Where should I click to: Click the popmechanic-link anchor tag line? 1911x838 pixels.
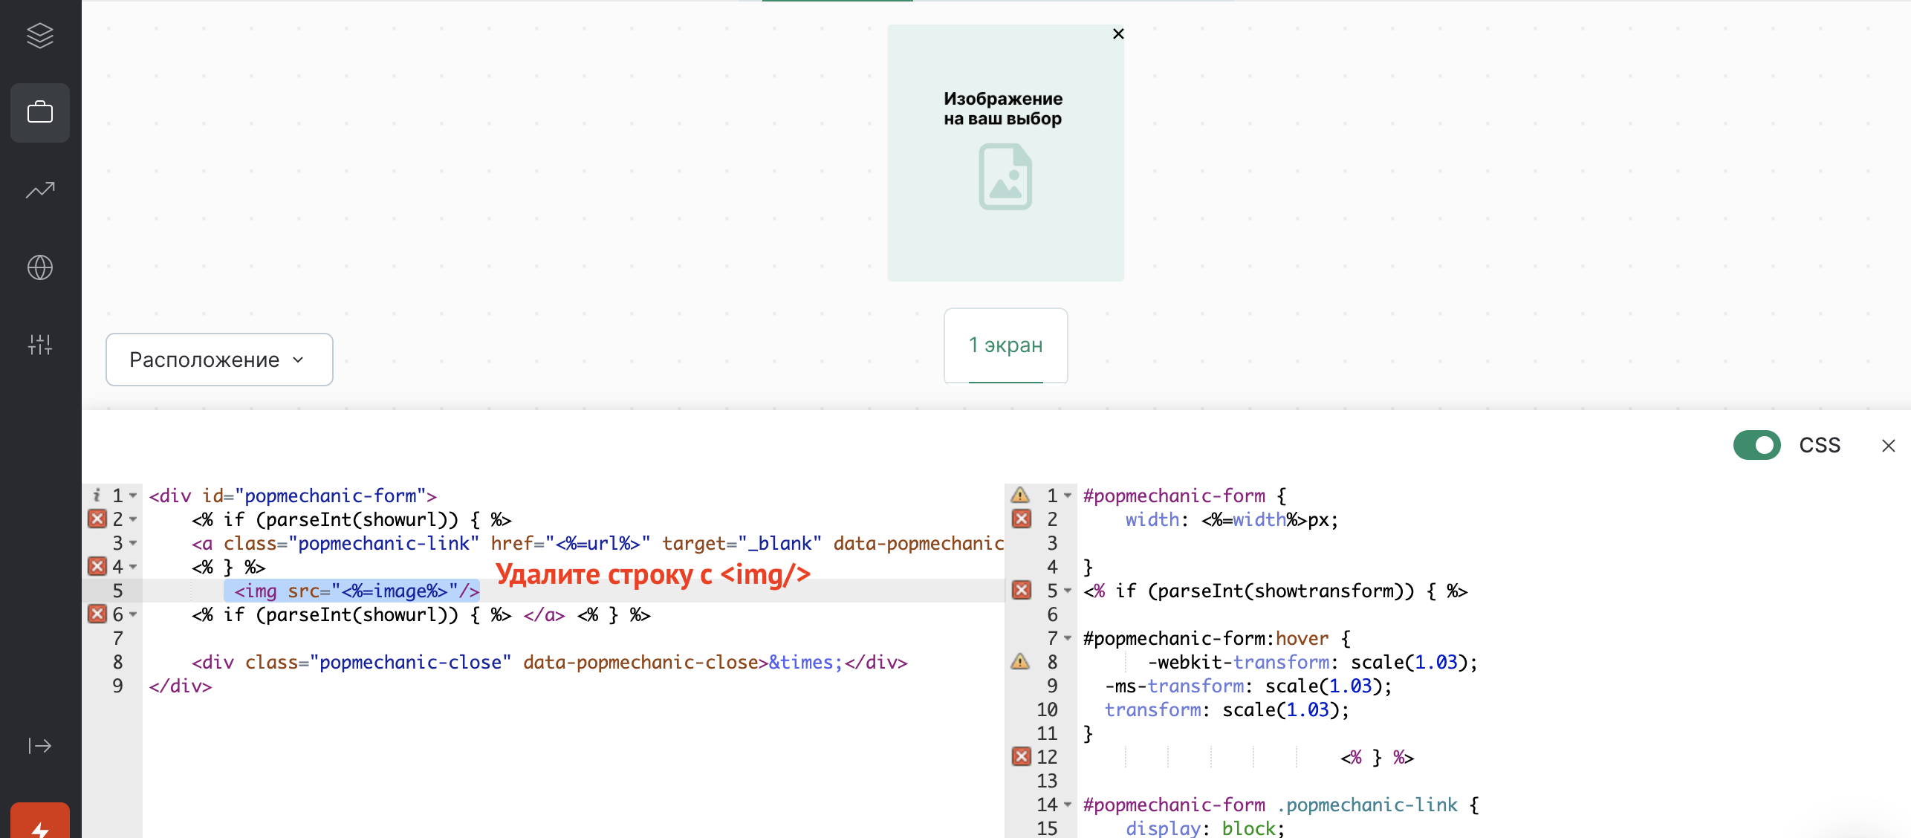(598, 543)
